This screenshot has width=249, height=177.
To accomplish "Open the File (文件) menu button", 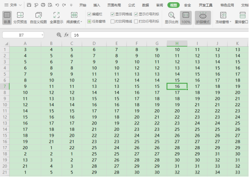I will 13,5.
